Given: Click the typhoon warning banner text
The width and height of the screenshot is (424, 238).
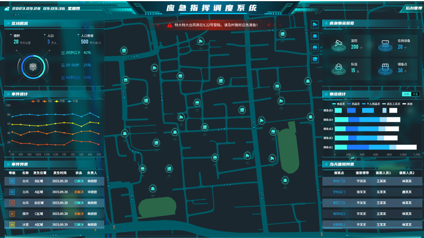Looking at the screenshot, I should (216, 25).
